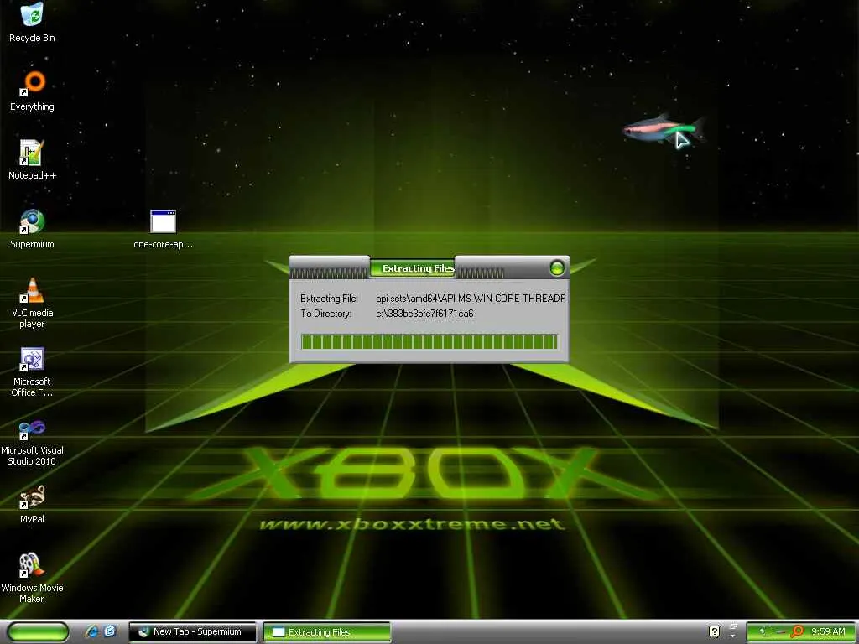Click the second quick launch browser icon

click(110, 631)
